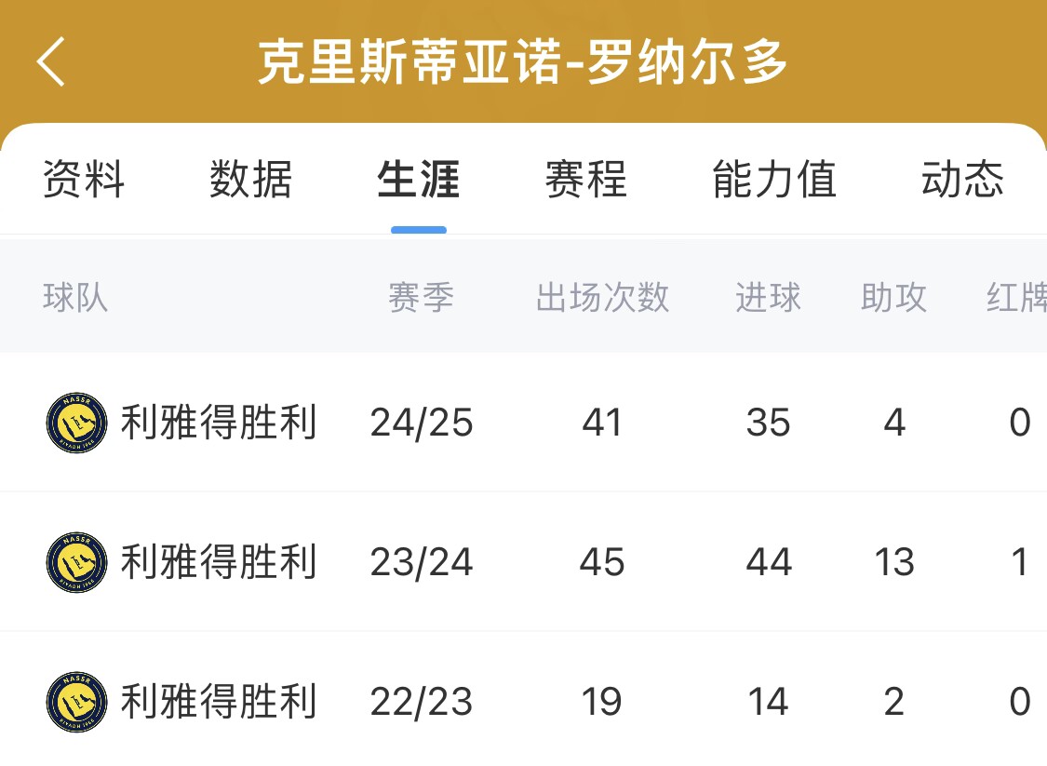Open the 能力值 tab
The image size is (1047, 766).
(774, 179)
